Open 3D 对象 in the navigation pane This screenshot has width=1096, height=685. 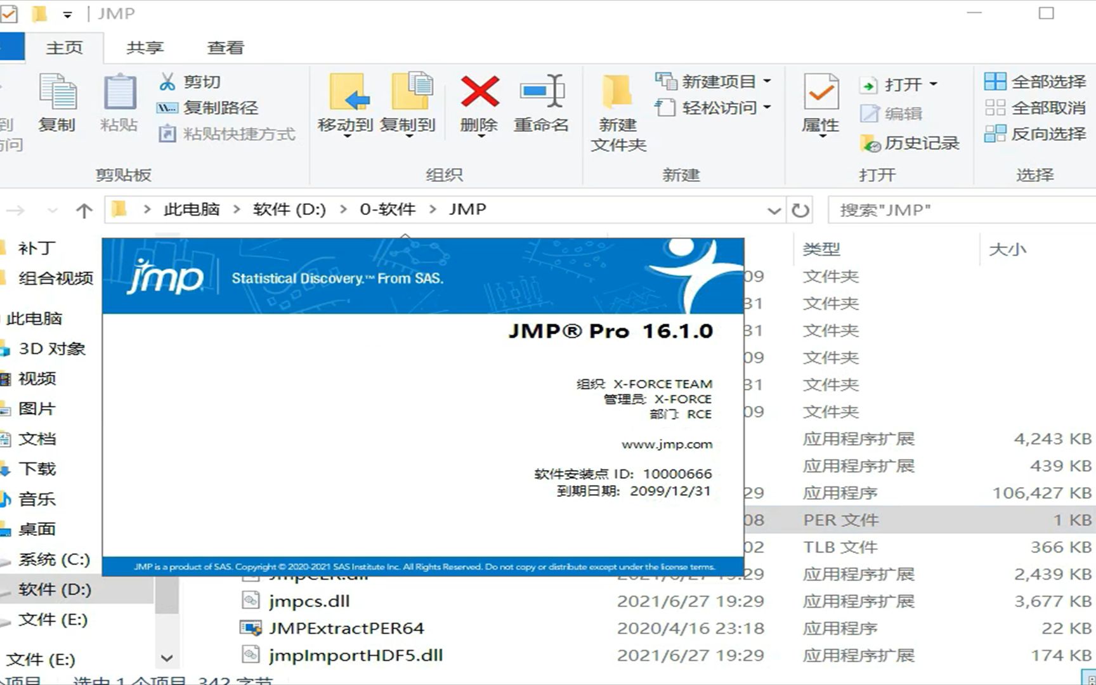click(x=52, y=348)
